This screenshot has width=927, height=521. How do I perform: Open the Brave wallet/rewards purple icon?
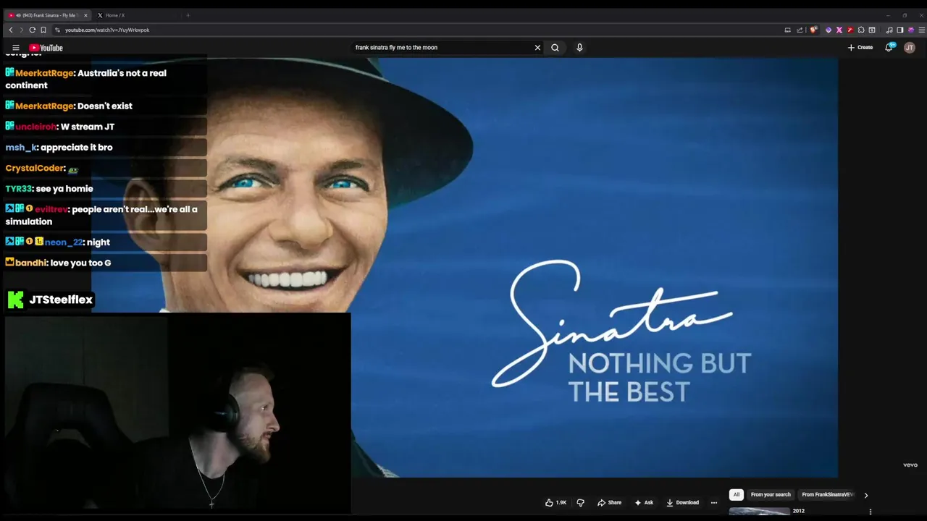coord(911,30)
